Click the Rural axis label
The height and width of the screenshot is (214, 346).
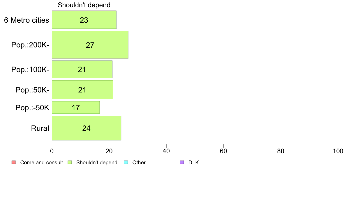tap(40, 128)
